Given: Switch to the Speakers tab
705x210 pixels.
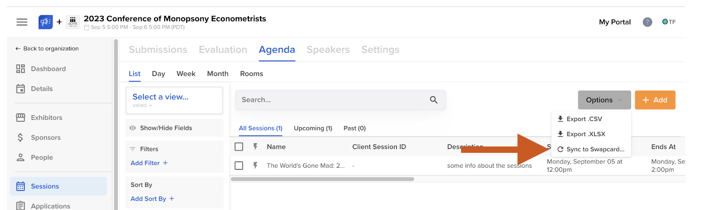Looking at the screenshot, I should 328,50.
